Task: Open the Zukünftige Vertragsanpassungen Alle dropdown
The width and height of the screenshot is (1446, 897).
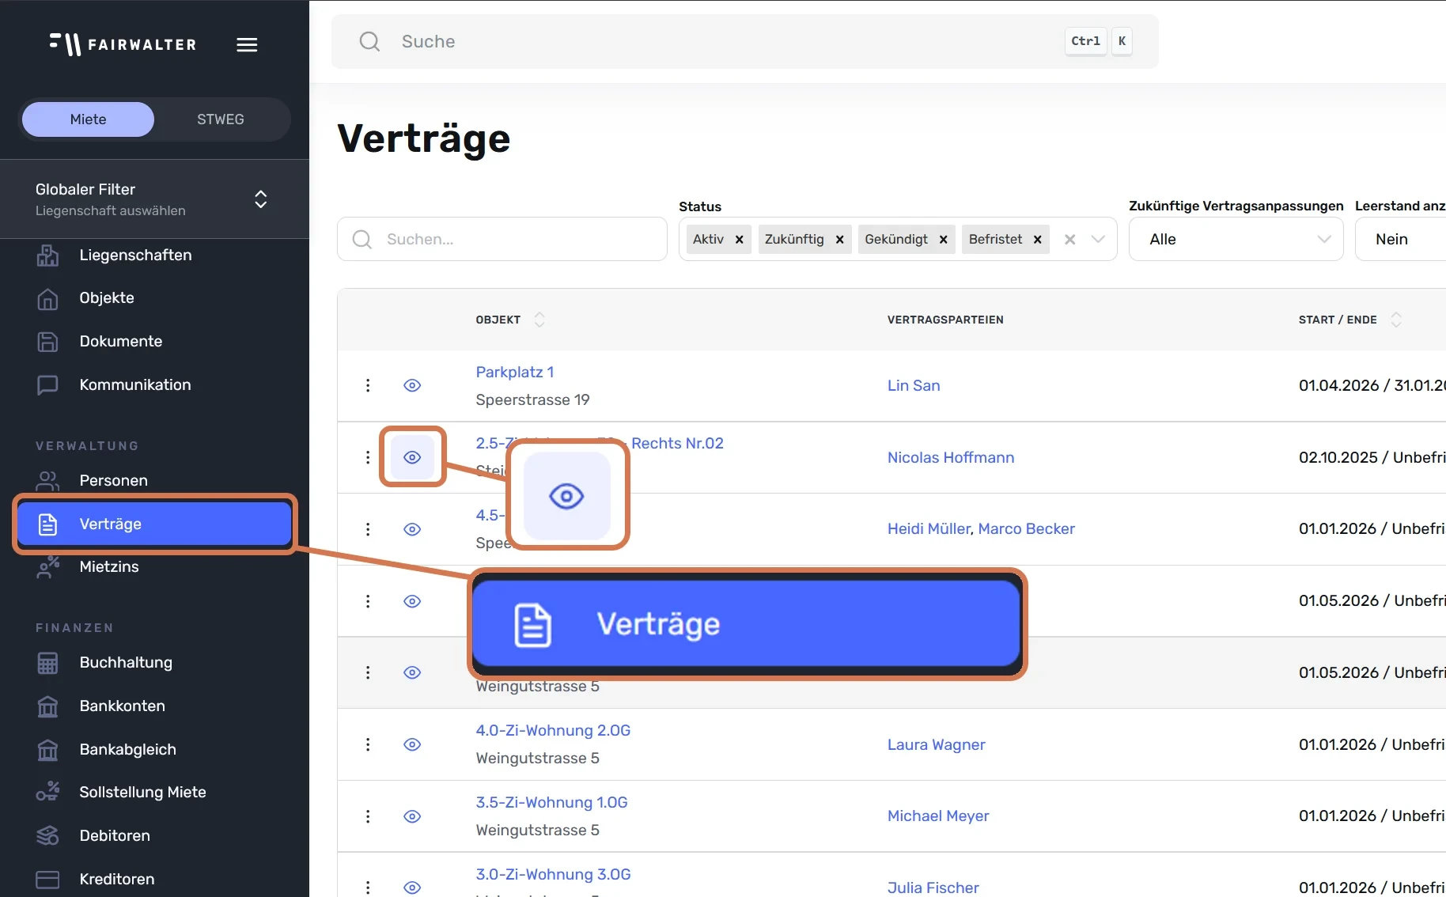Action: (1236, 239)
